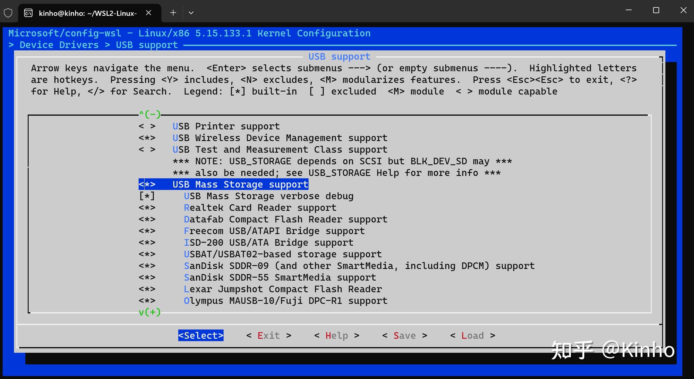Toggle USB Printer support tristate box
This screenshot has width=694, height=379.
tap(147, 126)
